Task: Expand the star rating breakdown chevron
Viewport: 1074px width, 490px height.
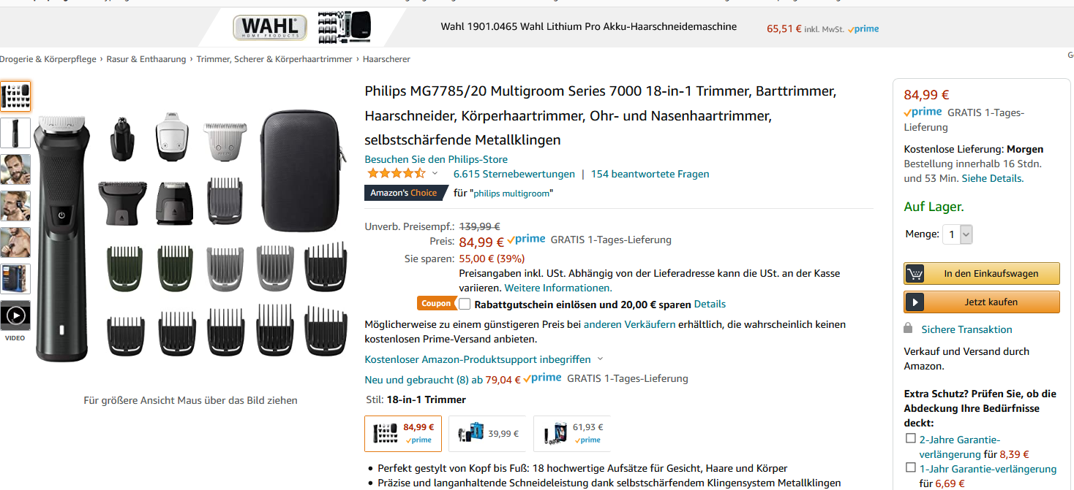Action: click(x=435, y=174)
